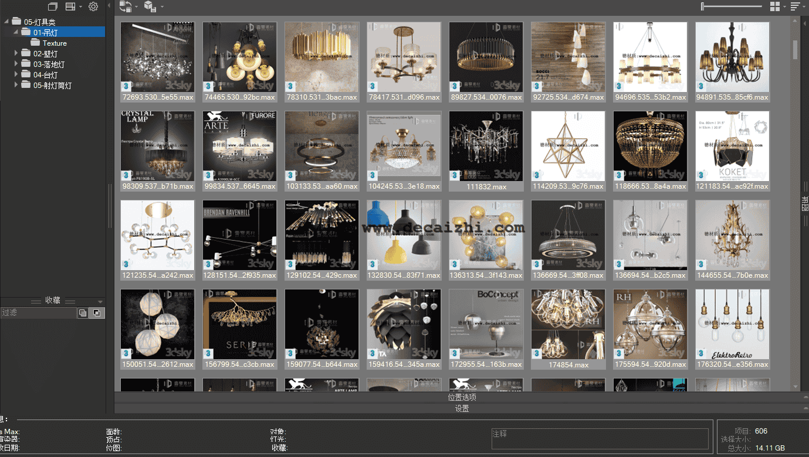The height and width of the screenshot is (457, 809).
Task: Expand the 02-壁灯 folder node
Action: 15,54
